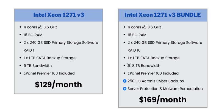This screenshot has height=109, width=219.
Task: Click cPanel Premier 100 Included in basic plan
Action: click(x=49, y=73)
